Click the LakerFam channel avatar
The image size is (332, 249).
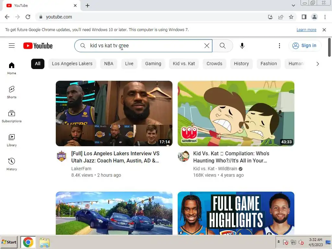click(x=62, y=156)
